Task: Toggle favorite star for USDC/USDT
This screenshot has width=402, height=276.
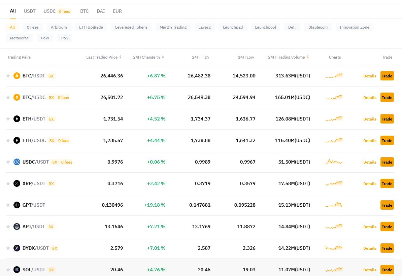Action: coord(8,162)
